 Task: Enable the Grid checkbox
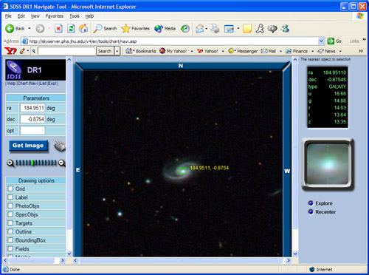tap(10, 189)
